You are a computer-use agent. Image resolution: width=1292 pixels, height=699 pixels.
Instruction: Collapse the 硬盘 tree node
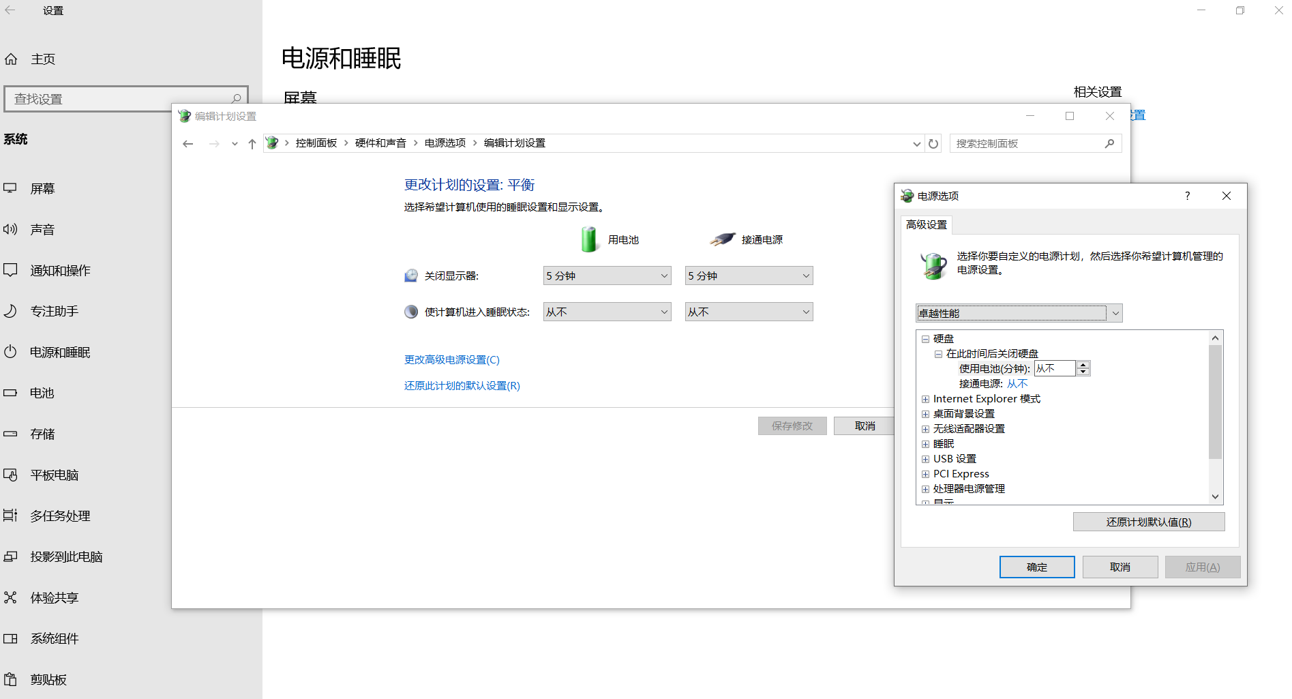[925, 339]
